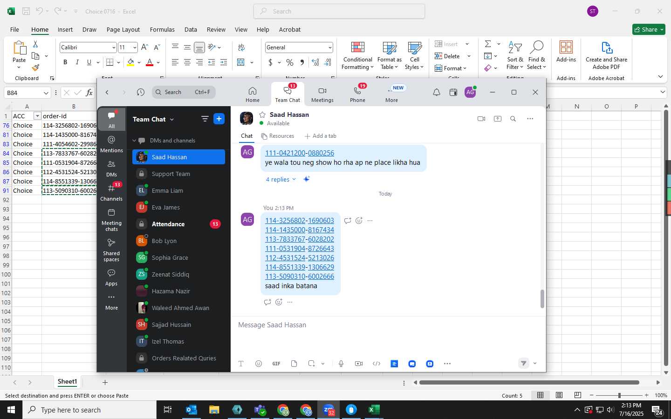Screen dimensions: 671x419
Task: Open Shared spaces in sidebar
Action: [111, 250]
